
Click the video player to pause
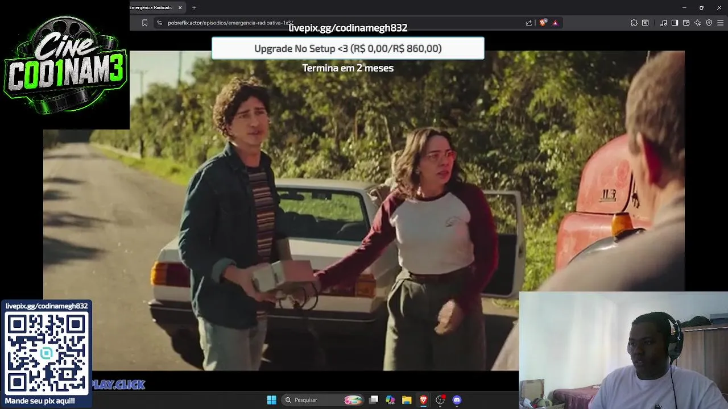(x=364, y=210)
